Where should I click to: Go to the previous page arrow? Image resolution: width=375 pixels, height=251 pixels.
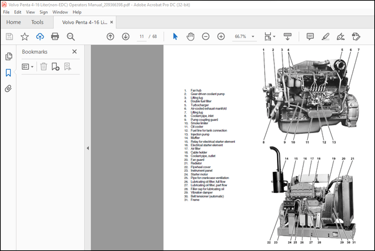(110, 36)
